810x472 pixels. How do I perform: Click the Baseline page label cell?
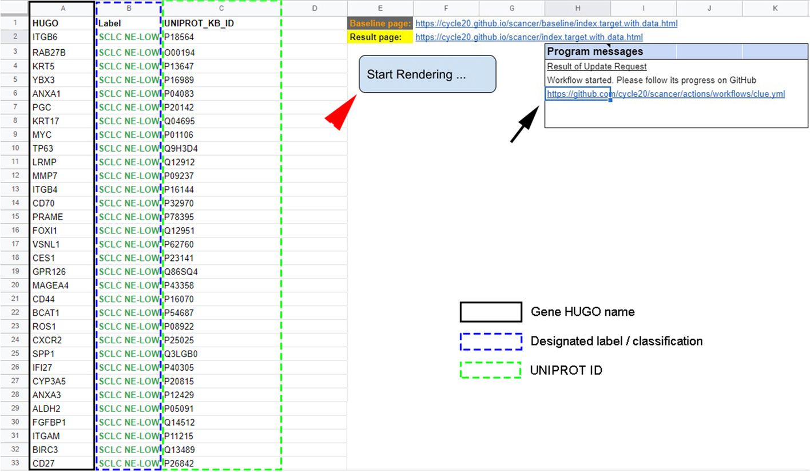pyautogui.click(x=380, y=23)
